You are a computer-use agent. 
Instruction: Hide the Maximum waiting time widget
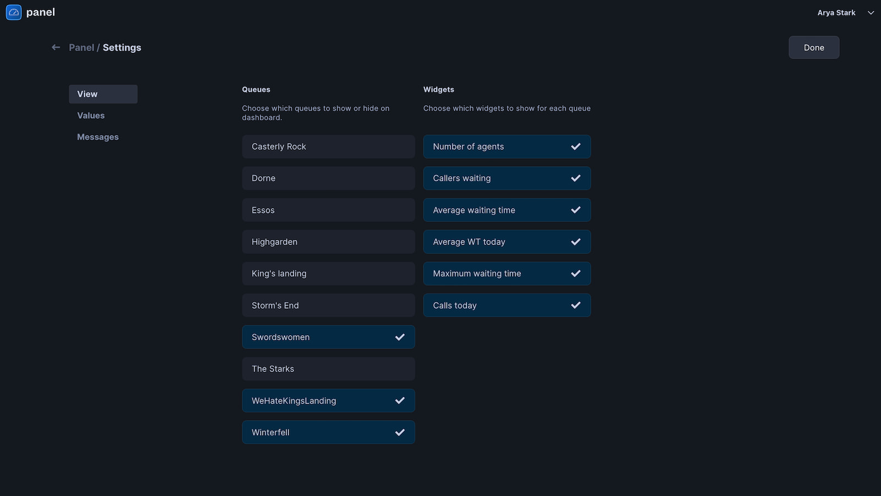coord(507,274)
